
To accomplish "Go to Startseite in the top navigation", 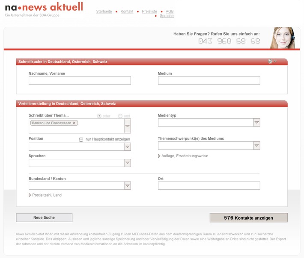I will coord(104,12).
